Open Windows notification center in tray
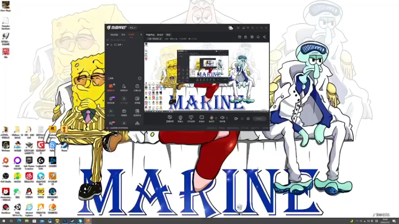 (394, 221)
